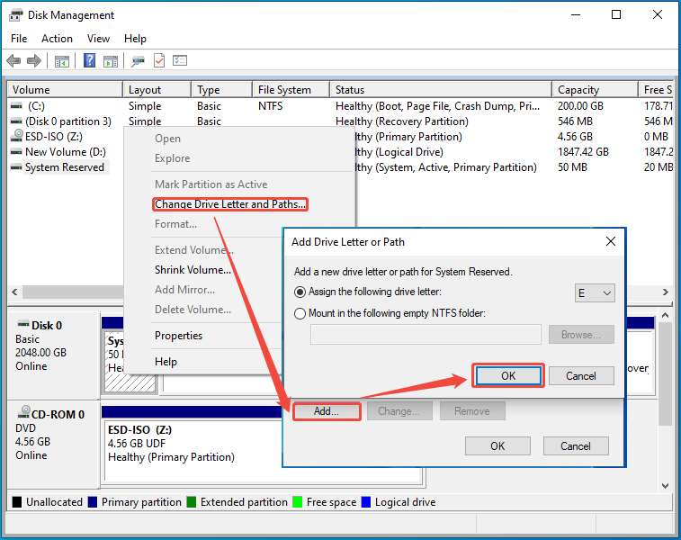Open the View menu
Screen dimensions: 681x540
(x=99, y=39)
